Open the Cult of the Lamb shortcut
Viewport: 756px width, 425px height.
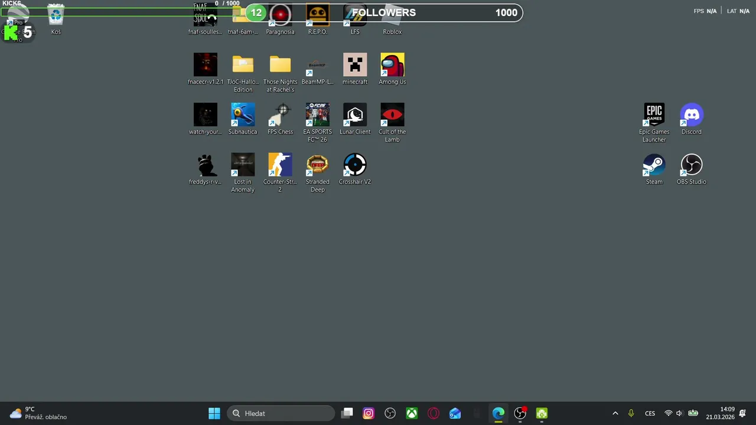click(x=392, y=123)
